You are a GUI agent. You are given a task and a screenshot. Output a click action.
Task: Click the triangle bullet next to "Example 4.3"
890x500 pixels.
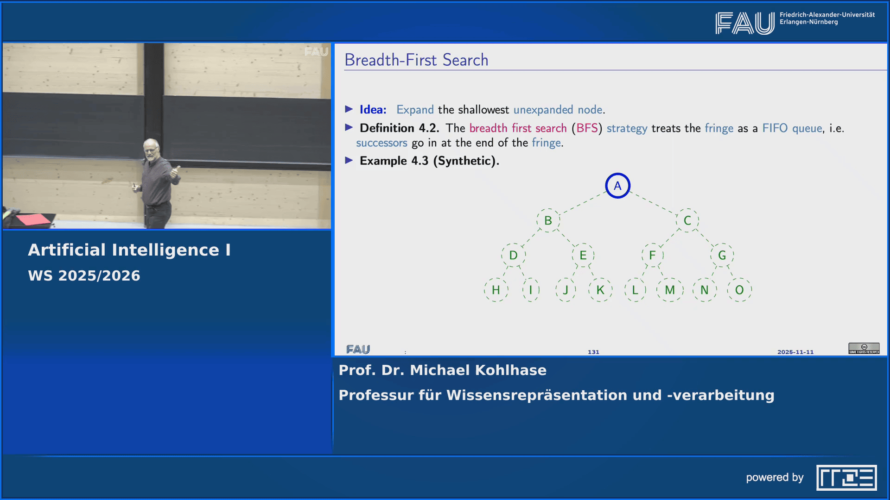click(349, 161)
